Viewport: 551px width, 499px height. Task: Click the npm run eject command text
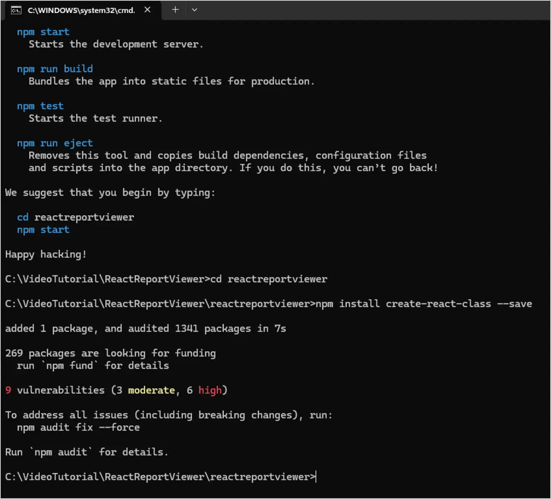tap(55, 143)
